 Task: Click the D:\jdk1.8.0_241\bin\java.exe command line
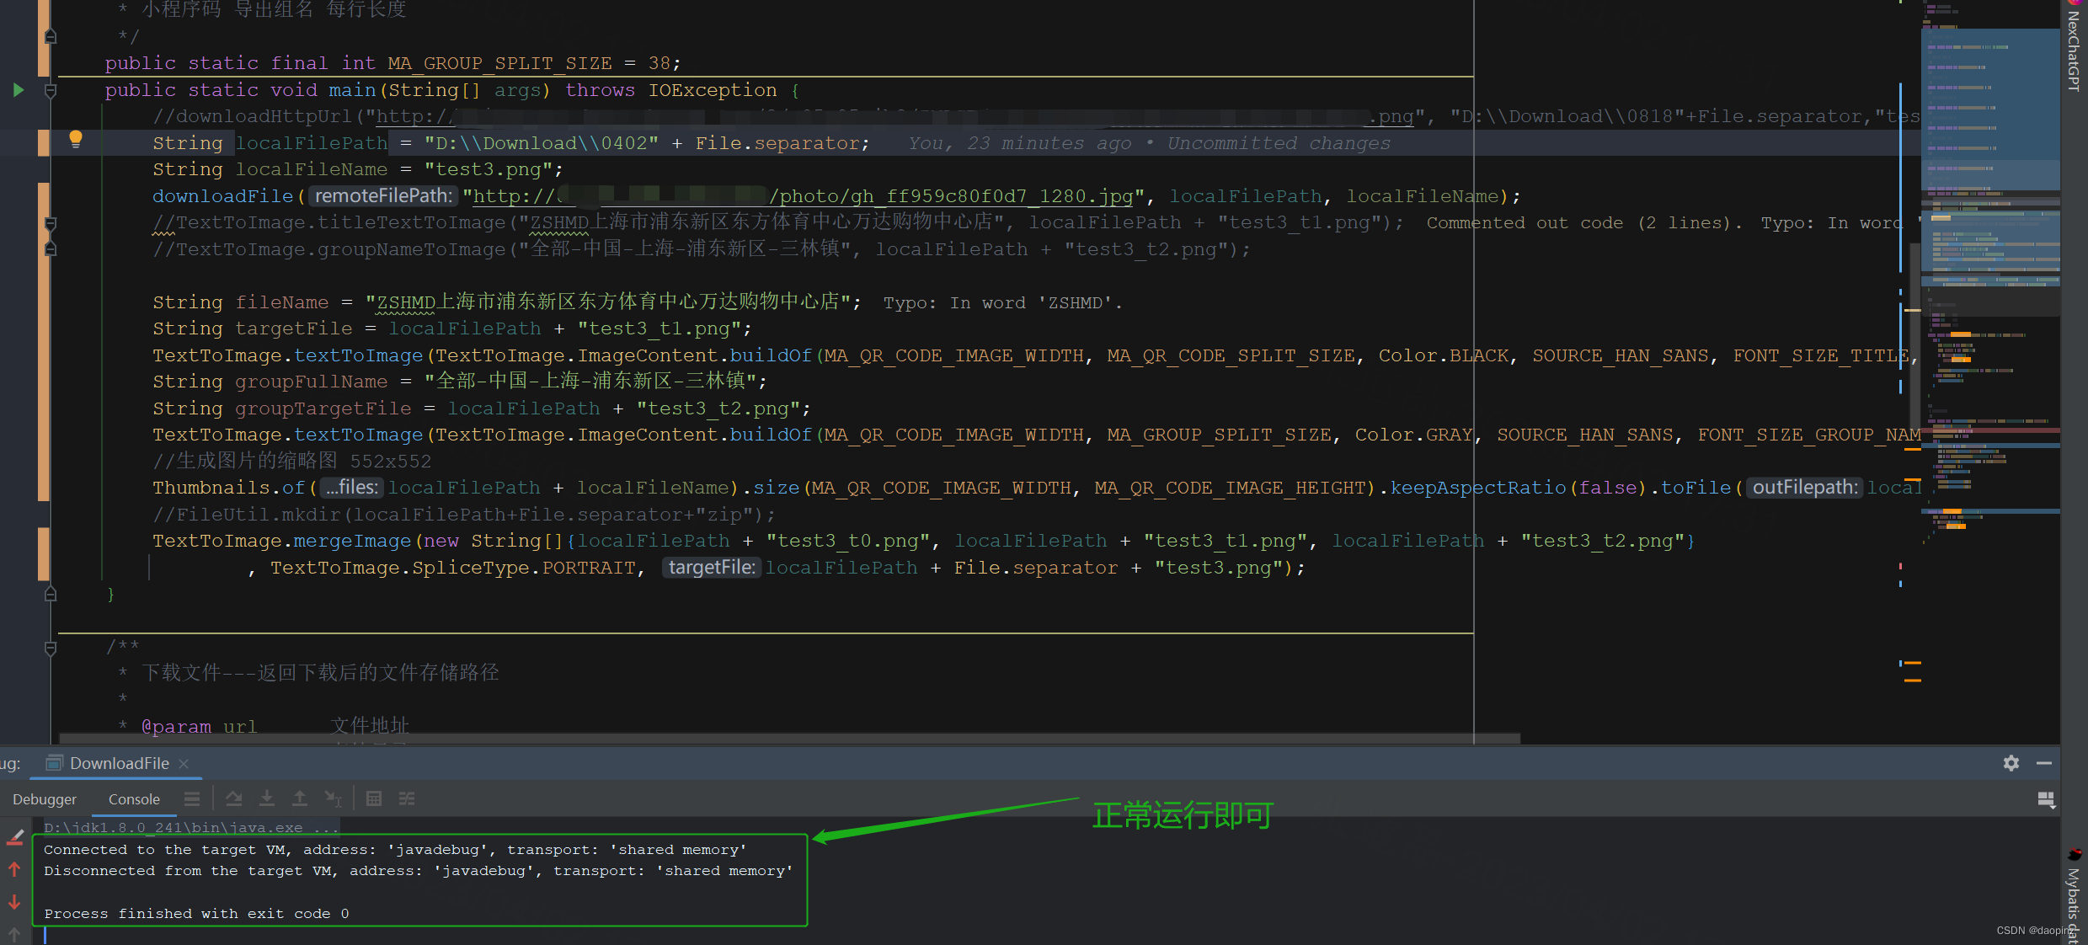pos(190,827)
